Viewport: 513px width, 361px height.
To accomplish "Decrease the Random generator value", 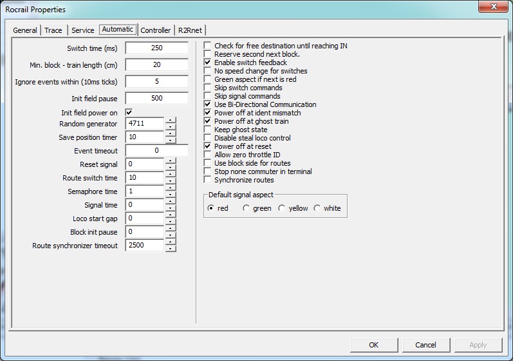I will 171,127.
